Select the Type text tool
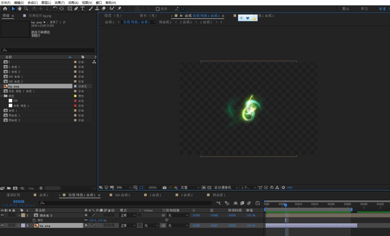Image resolution: width=390 pixels, height=236 pixels. coord(83,9)
